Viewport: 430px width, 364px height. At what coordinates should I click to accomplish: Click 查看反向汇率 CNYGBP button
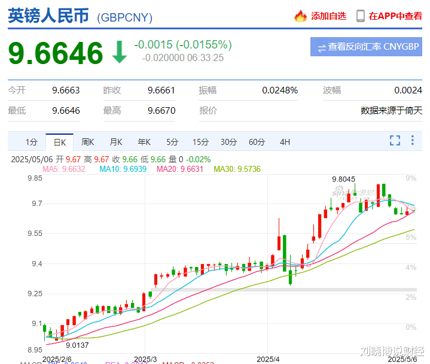click(366, 47)
